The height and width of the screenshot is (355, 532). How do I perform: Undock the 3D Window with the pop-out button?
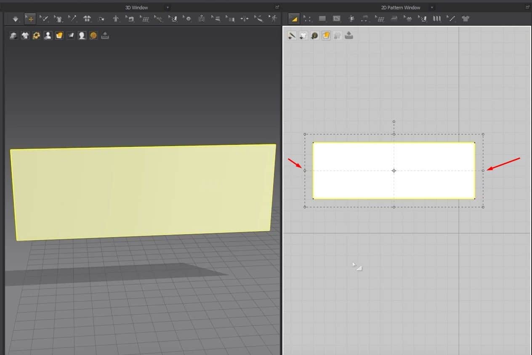point(277,7)
